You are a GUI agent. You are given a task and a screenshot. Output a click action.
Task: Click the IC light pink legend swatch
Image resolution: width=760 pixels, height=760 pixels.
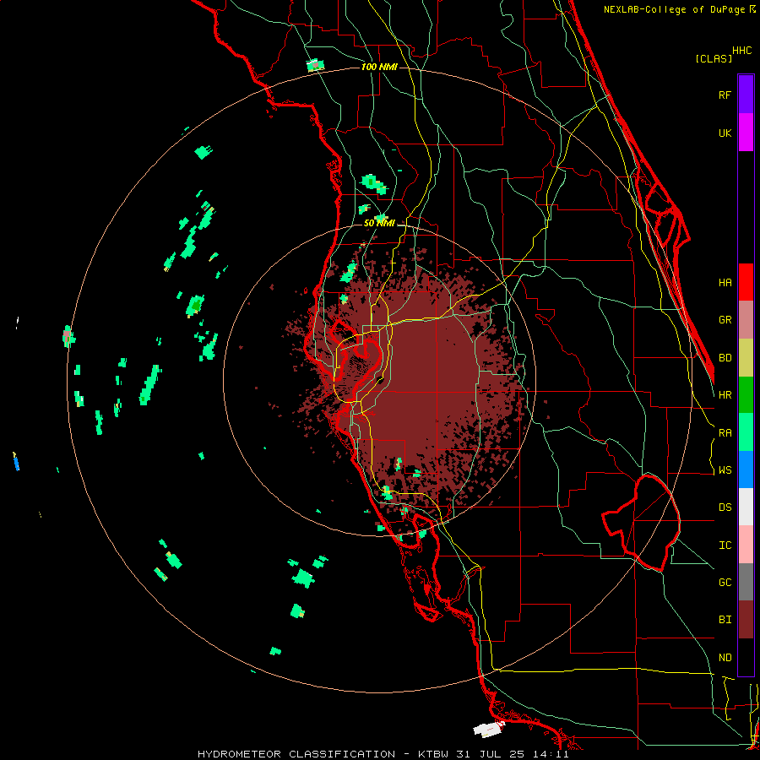tap(746, 545)
